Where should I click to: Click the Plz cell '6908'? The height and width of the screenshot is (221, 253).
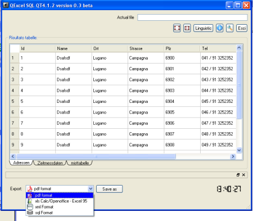point(182,145)
